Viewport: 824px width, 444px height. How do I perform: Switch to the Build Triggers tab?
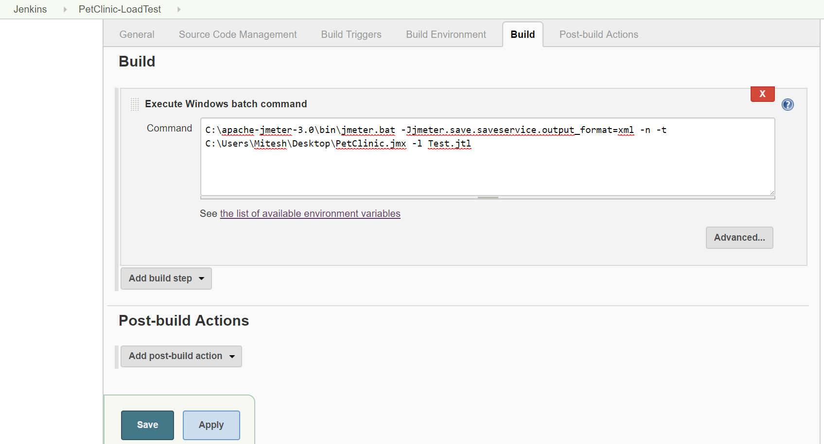point(351,34)
